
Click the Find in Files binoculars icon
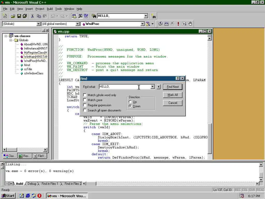tap(94, 16)
